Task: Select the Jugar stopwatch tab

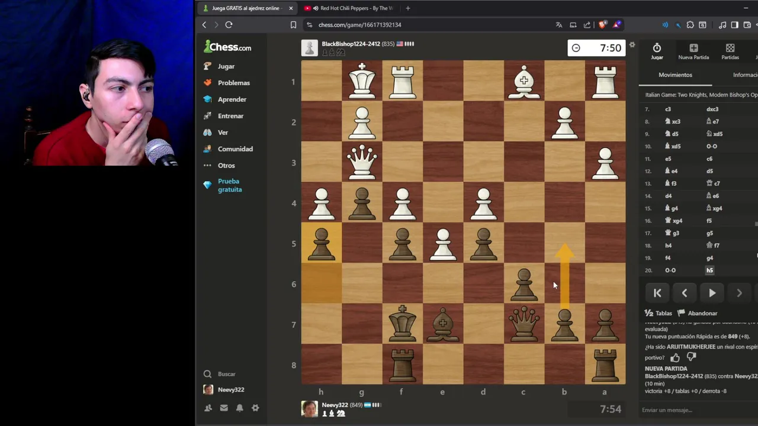Action: click(657, 51)
